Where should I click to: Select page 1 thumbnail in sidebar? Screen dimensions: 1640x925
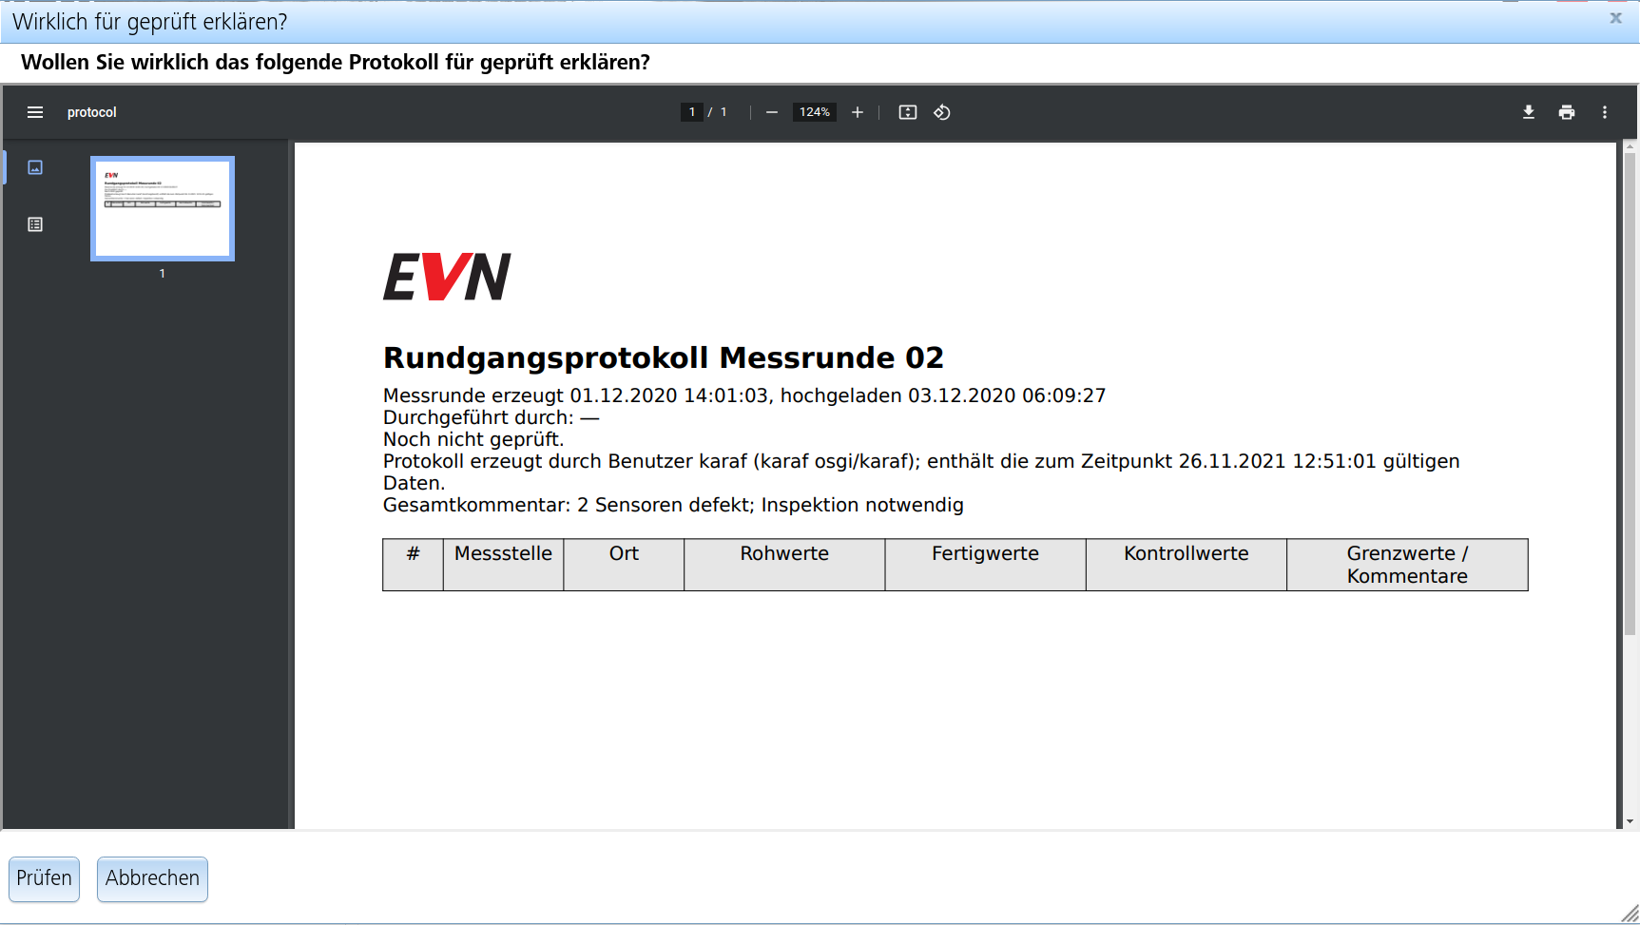[162, 208]
